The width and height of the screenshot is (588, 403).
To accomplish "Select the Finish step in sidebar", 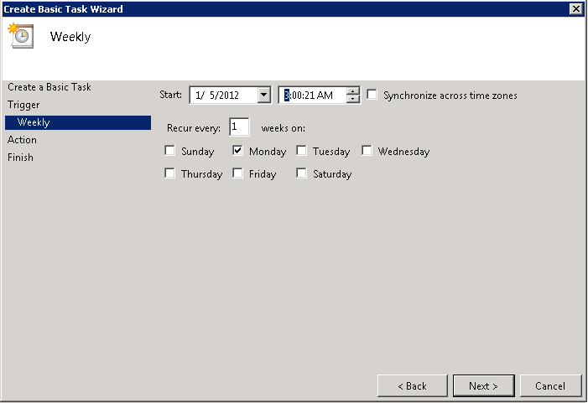I will click(x=20, y=158).
